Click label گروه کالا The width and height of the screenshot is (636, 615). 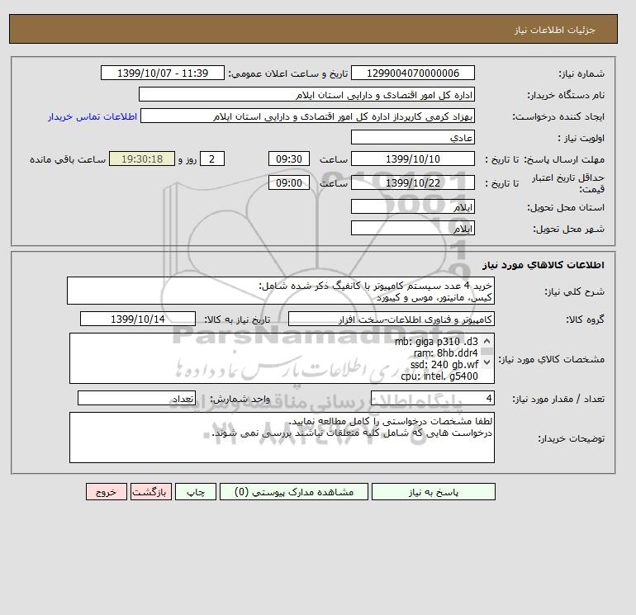[x=585, y=319]
